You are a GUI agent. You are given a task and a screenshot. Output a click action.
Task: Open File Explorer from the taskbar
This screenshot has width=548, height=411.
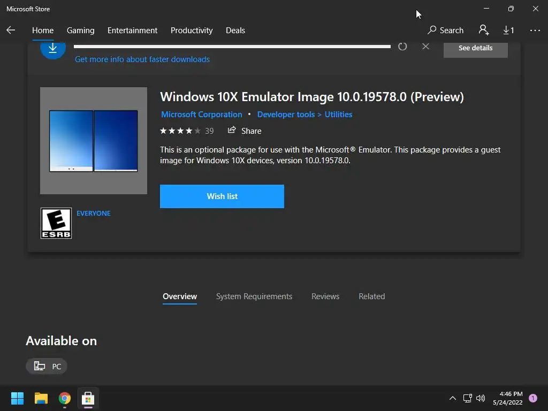point(41,398)
